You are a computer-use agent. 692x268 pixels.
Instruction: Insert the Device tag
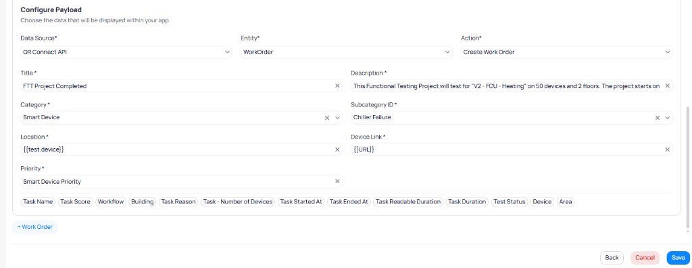[543, 201]
